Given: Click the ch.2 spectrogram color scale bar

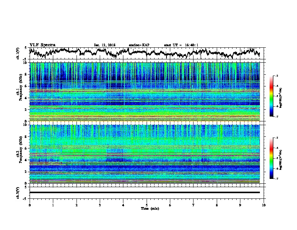Looking at the screenshot, I should (x=271, y=158).
